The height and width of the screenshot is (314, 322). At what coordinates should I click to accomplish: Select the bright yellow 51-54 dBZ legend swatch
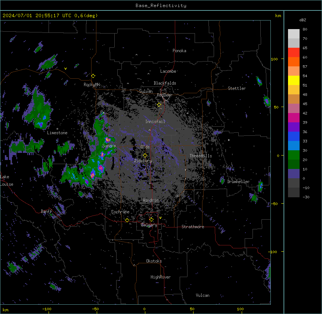294,80
